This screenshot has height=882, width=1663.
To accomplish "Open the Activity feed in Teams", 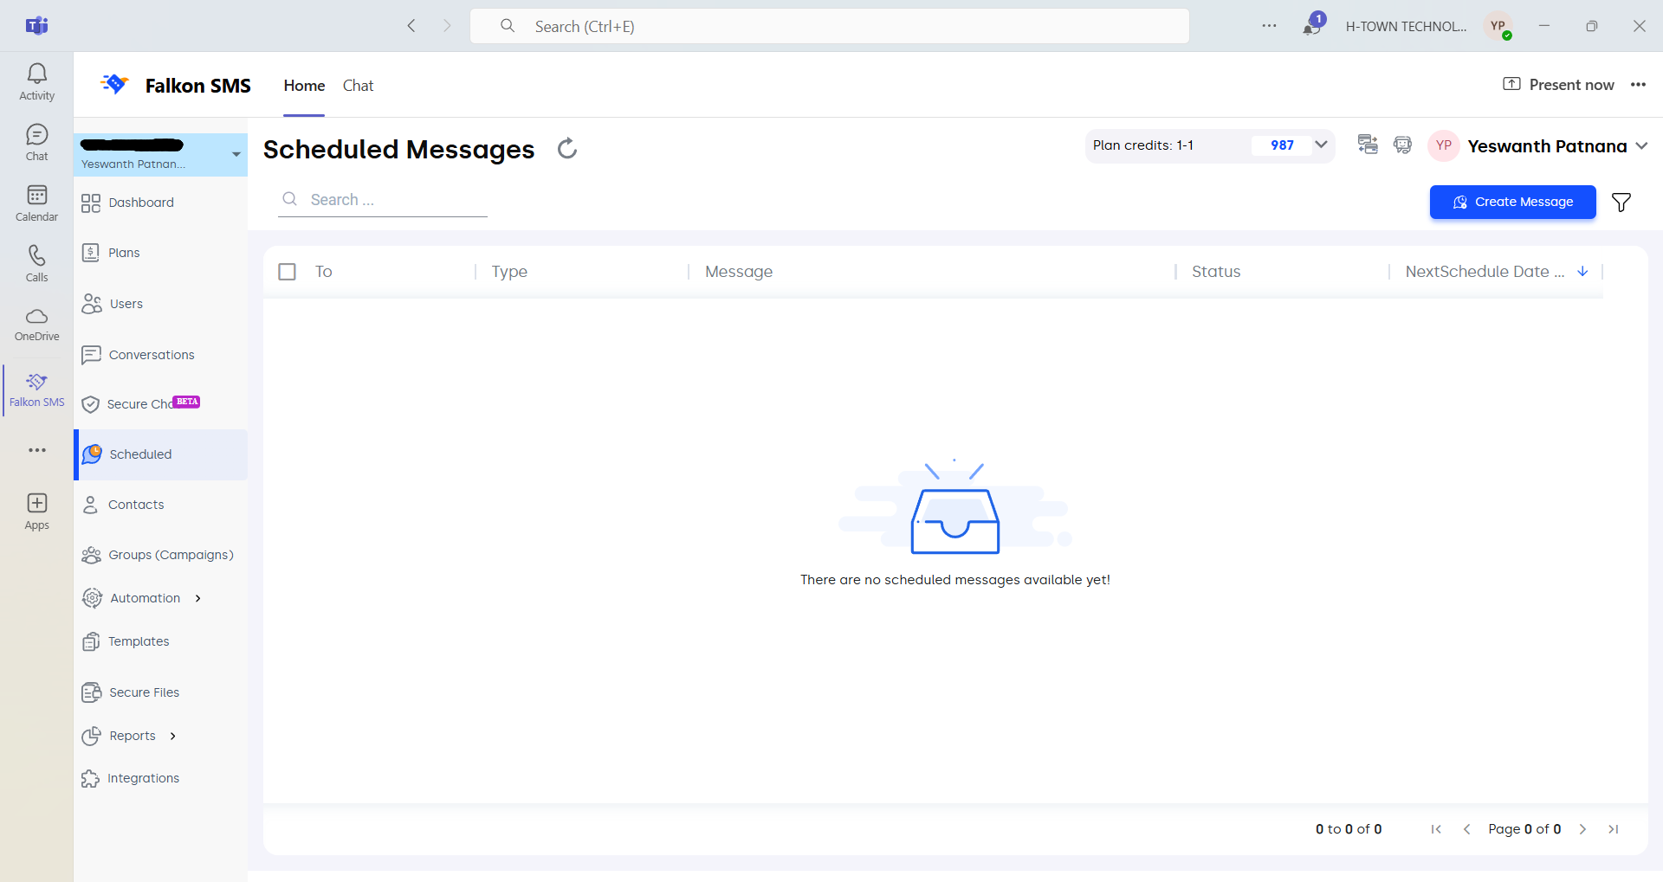I will (x=36, y=82).
